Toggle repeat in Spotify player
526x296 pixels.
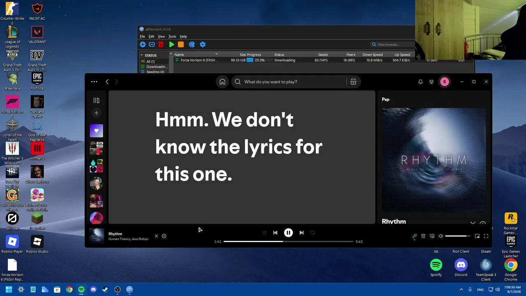pos(313,233)
